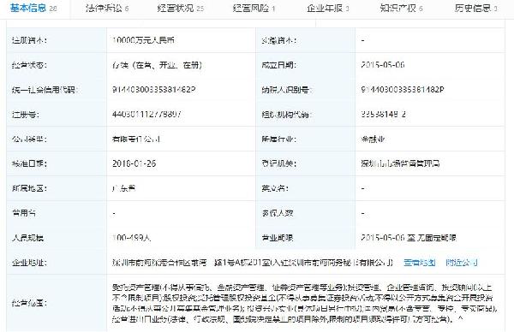Select the 企业地址 address text

pos(253,263)
